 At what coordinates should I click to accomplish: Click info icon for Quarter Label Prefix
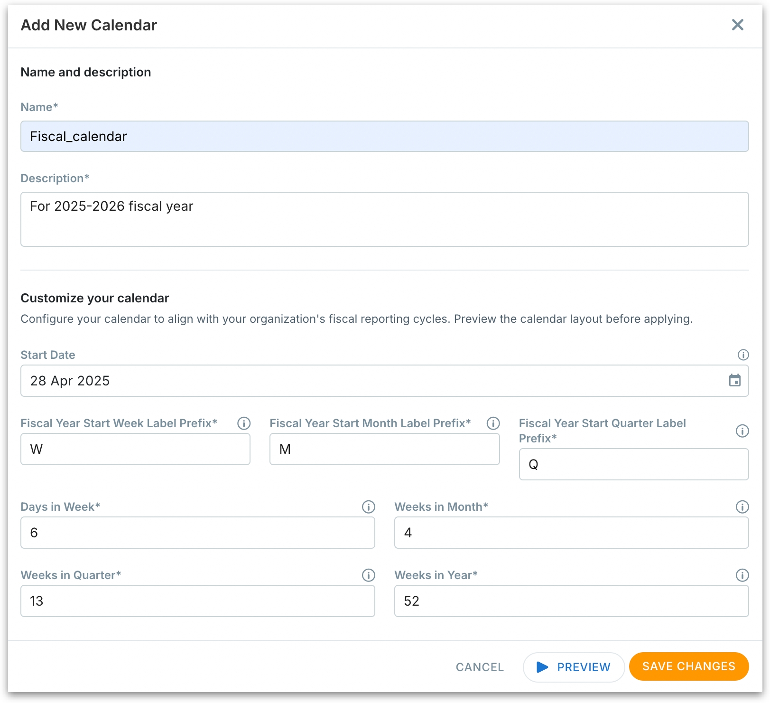(x=742, y=431)
